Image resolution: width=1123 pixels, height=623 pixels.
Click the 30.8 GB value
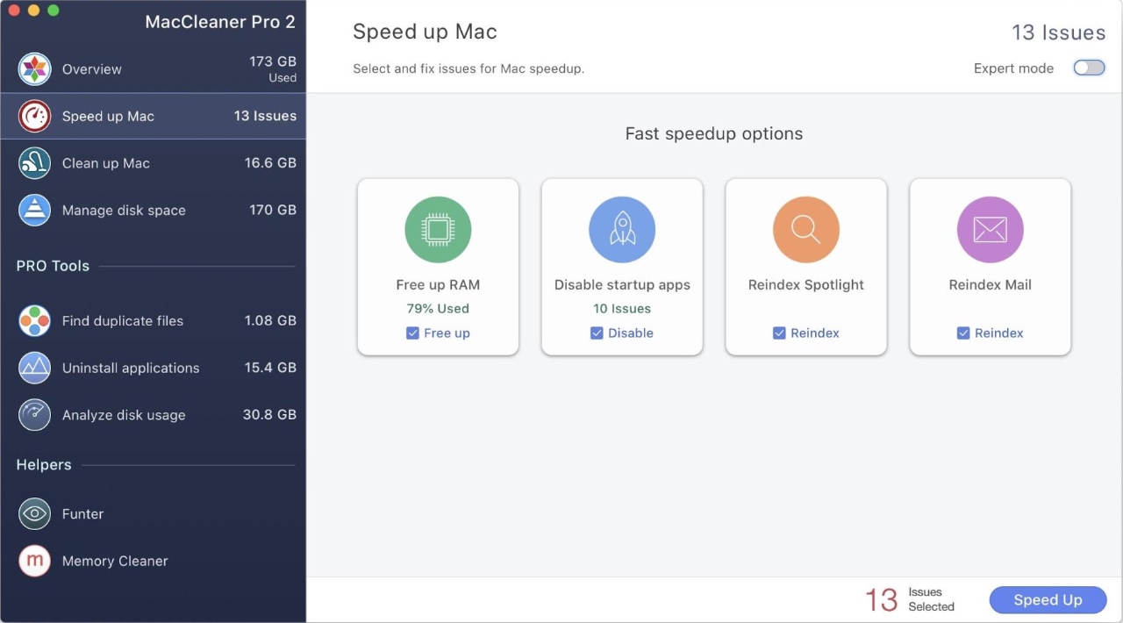click(269, 415)
